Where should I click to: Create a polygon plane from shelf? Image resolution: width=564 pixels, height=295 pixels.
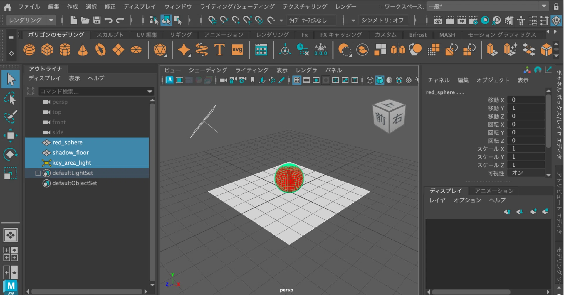pyautogui.click(x=118, y=50)
